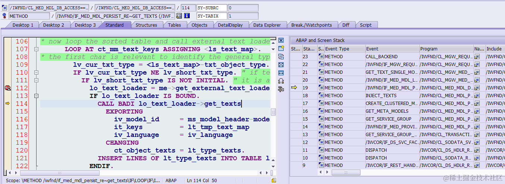
Task: Click stack type icon in row 17
Action: [321, 103]
